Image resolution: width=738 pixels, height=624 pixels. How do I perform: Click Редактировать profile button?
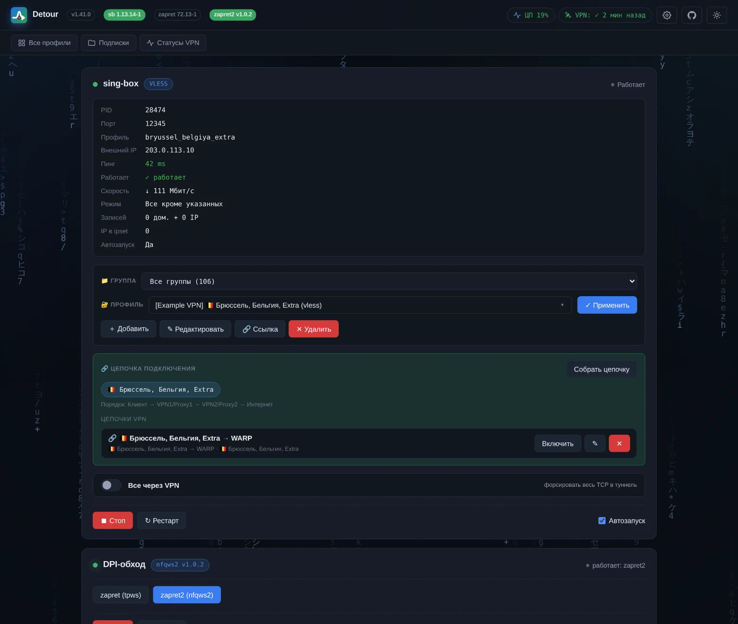coord(195,329)
